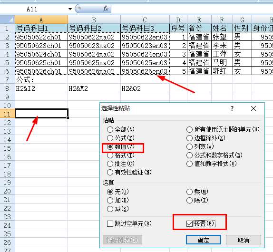
Task: Select row 11 header
Action: point(7,114)
